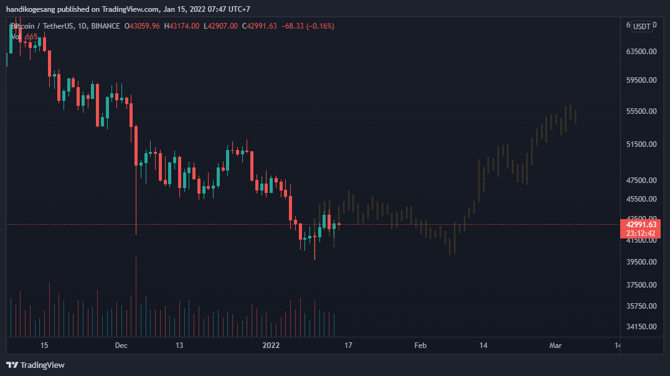Click the 51500.00 price axis label
This screenshot has height=376, width=670.
pyautogui.click(x=641, y=144)
